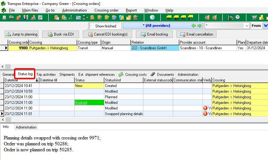Click the left arrow of status log scrollbar

click(x=3, y=119)
